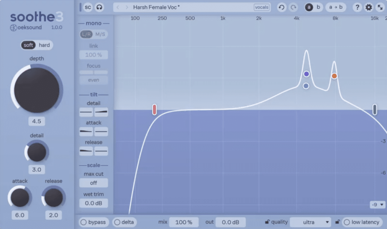
Task: Select flat release tilt icon
Action: tap(101, 151)
